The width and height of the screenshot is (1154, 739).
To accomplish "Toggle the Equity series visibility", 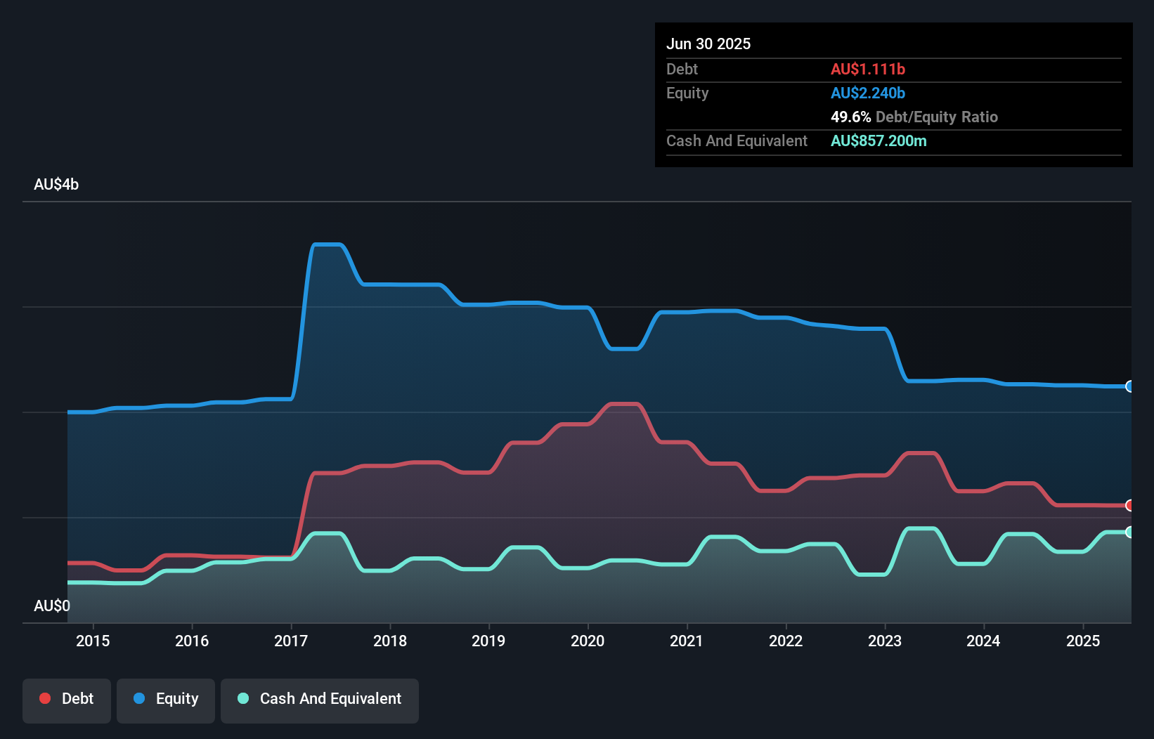I will pyautogui.click(x=165, y=699).
